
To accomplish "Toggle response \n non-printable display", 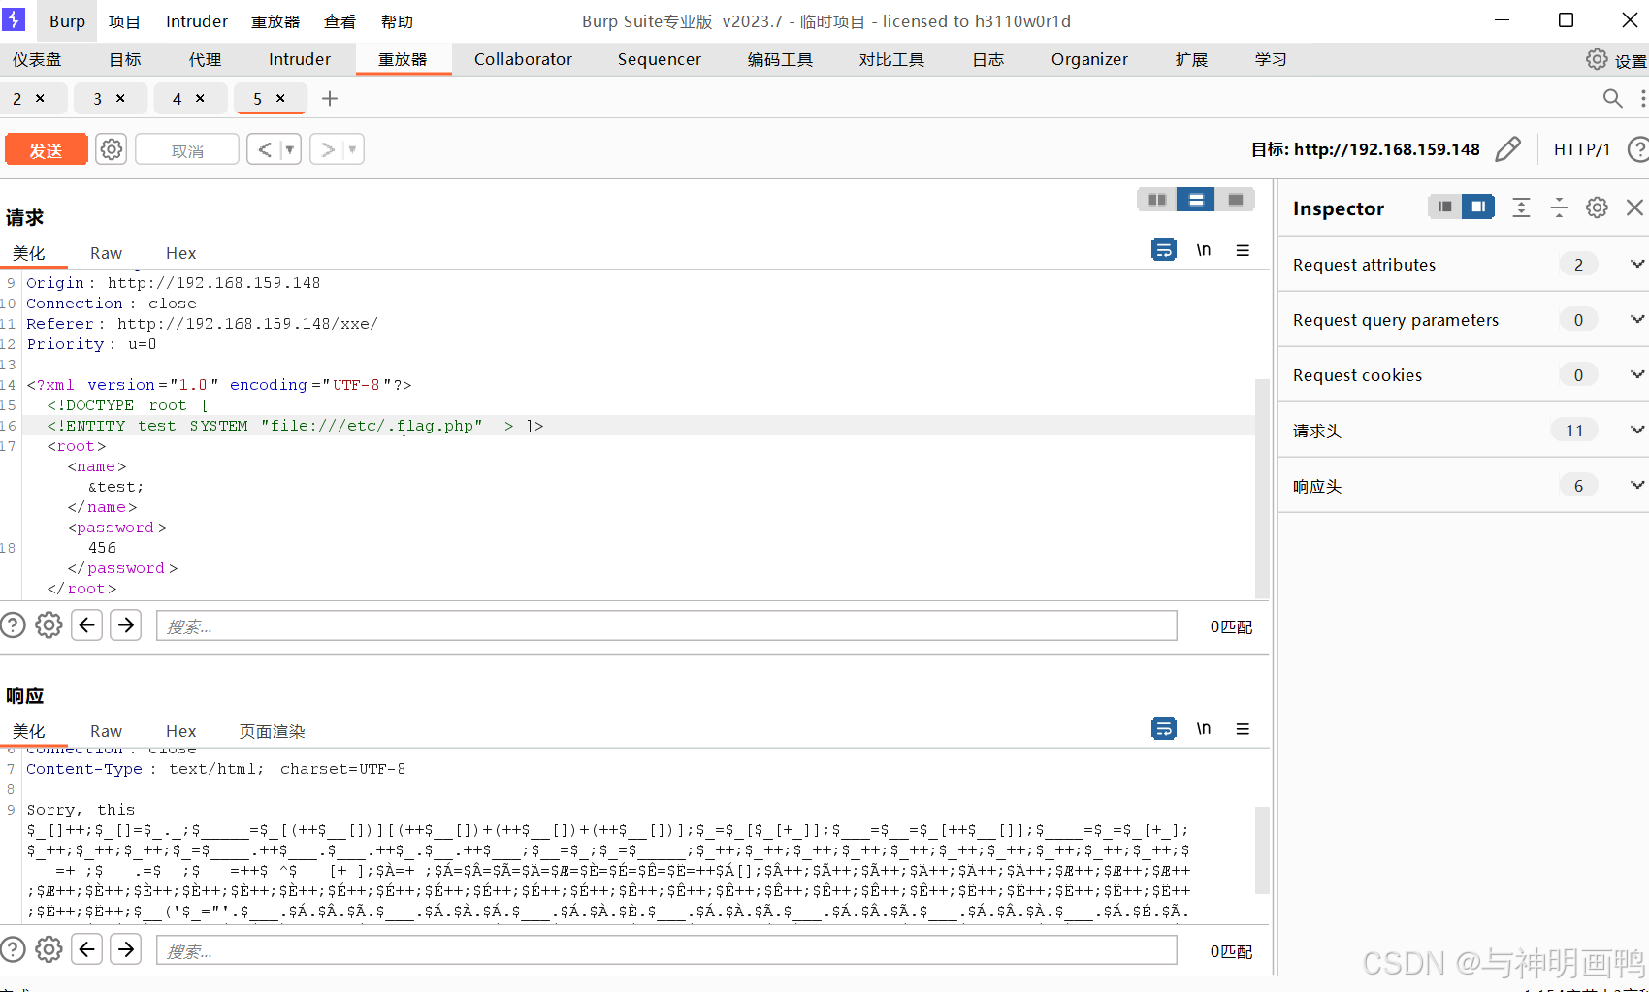I will pos(1203,728).
